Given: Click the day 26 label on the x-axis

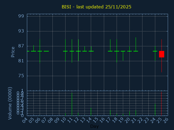Looking at the screenshot, I should [166, 120].
